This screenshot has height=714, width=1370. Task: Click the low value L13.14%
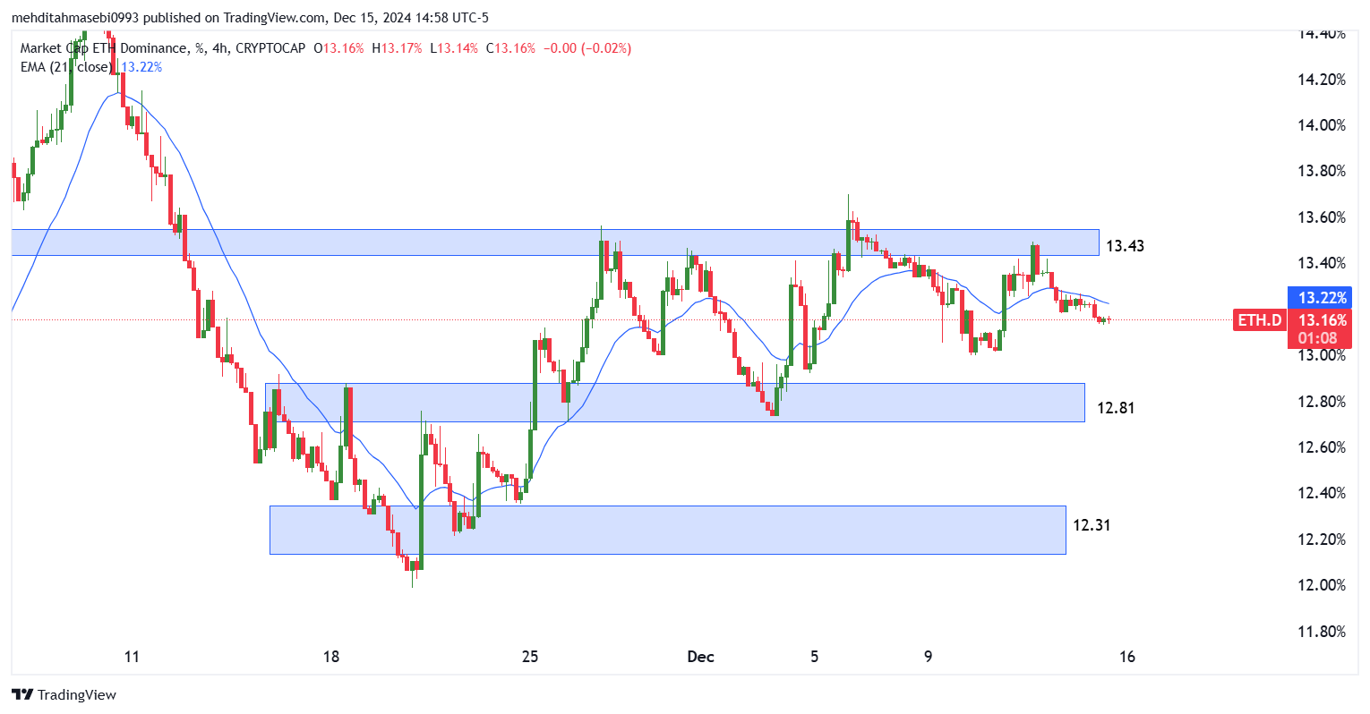(454, 48)
